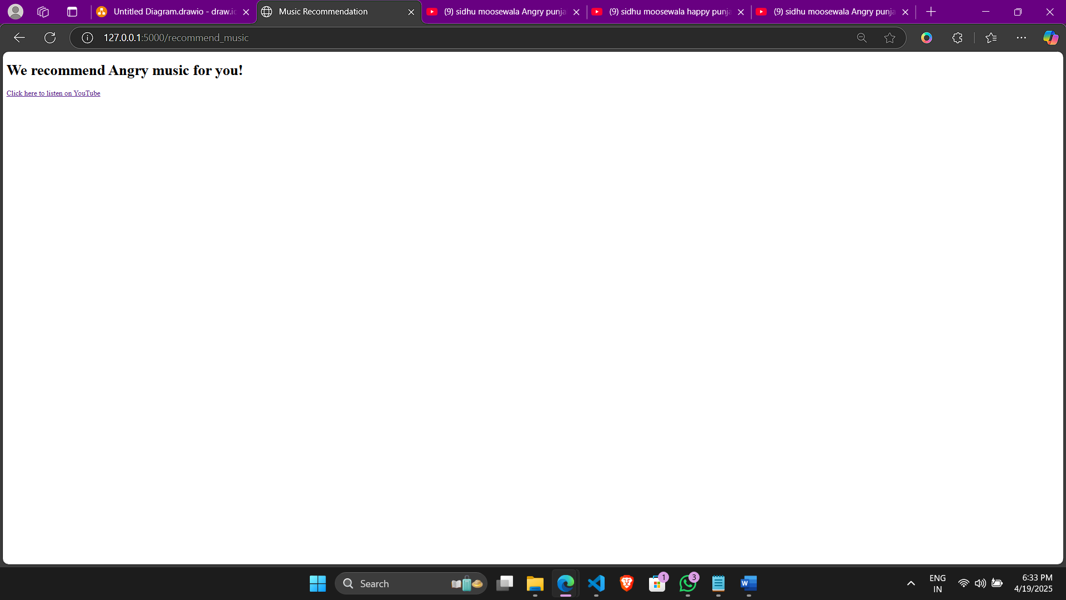
Task: Open Settings and more ellipsis menu
Action: 1021,38
